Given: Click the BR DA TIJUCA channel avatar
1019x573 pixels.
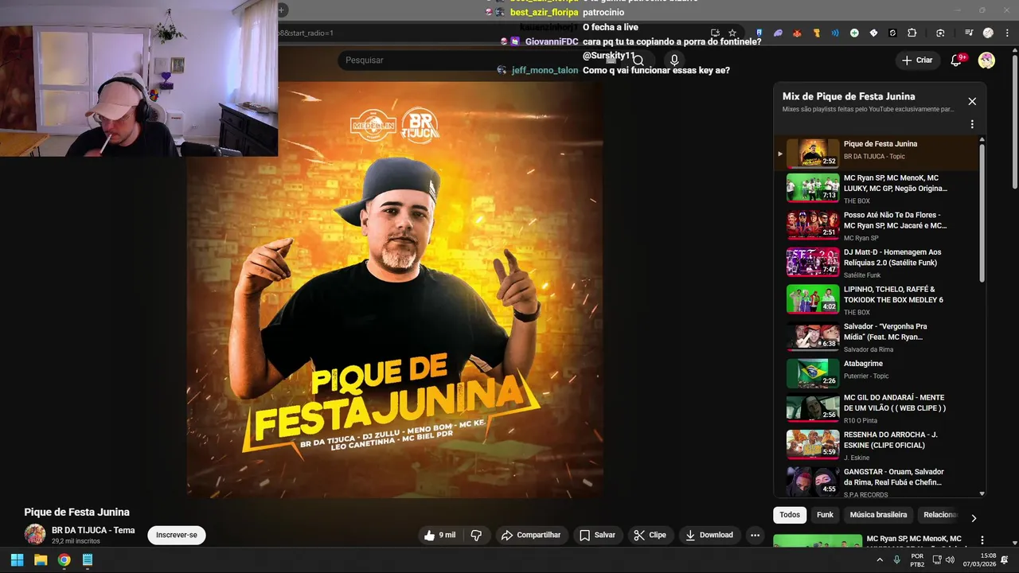Looking at the screenshot, I should point(34,534).
